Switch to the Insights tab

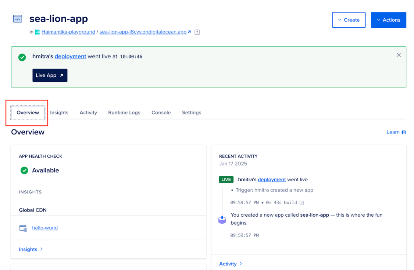tap(59, 112)
